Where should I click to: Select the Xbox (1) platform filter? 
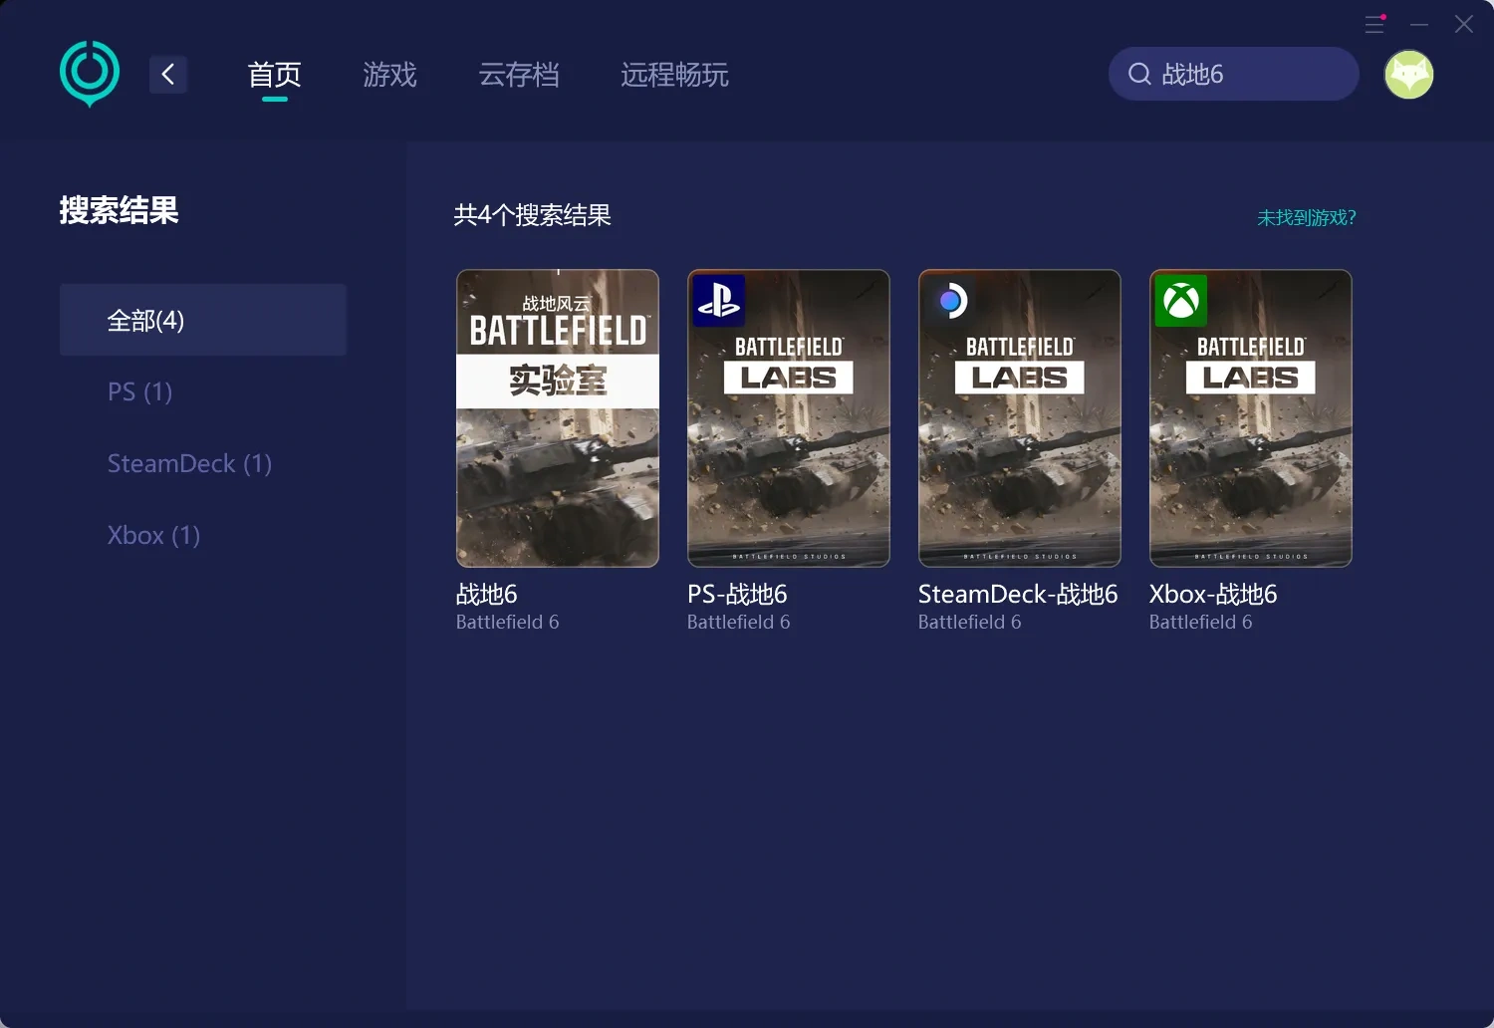[x=153, y=535]
